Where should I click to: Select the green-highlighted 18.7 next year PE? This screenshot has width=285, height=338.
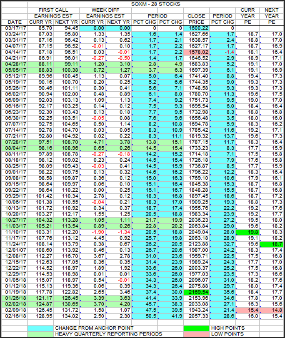click(272, 244)
